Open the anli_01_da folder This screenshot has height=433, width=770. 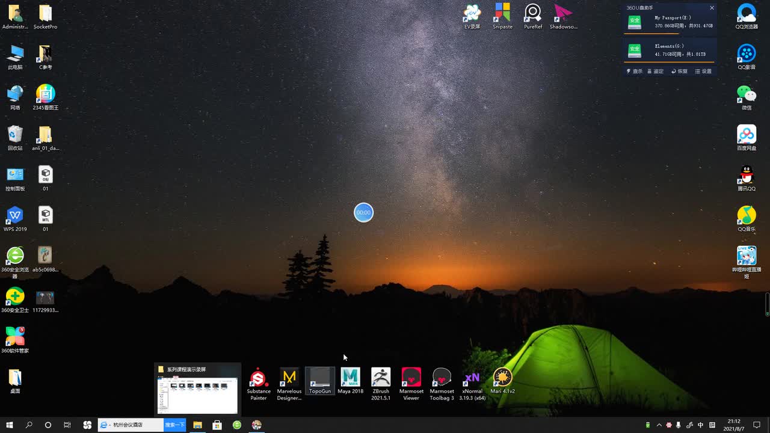pos(46,138)
